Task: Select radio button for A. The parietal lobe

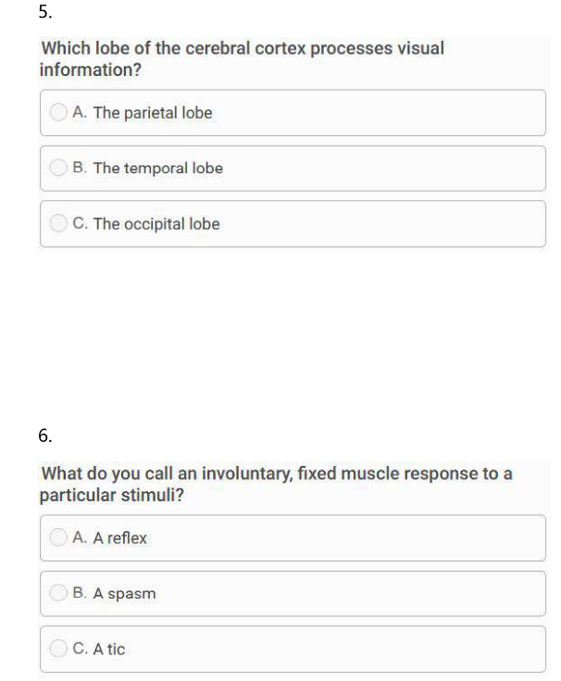Action: click(x=58, y=113)
